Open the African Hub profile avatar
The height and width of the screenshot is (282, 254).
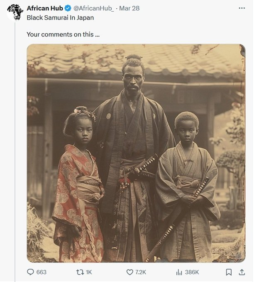point(15,12)
